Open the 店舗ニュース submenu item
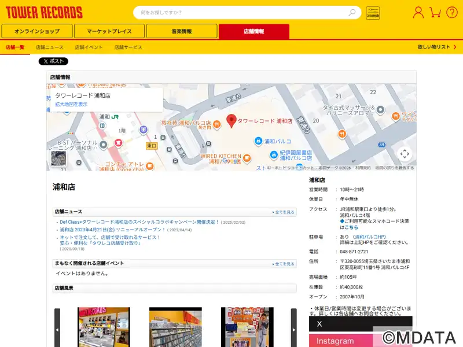463x347 pixels. [x=50, y=47]
